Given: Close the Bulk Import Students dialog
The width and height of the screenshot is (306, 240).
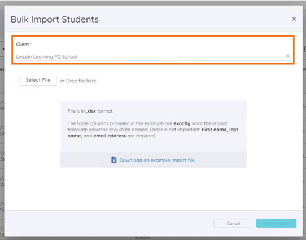Looking at the screenshot, I should pyautogui.click(x=294, y=19).
